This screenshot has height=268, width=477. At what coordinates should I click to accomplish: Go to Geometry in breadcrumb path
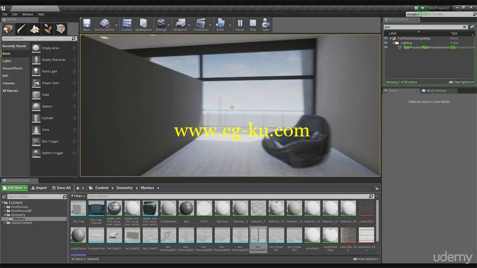(x=125, y=188)
